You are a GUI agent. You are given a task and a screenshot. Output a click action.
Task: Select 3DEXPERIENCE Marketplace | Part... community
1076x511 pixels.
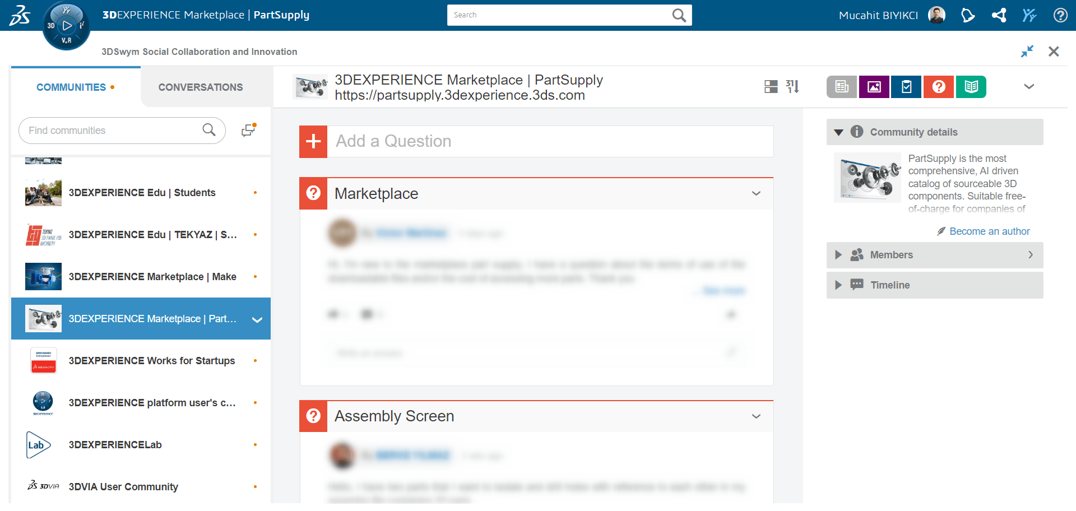pyautogui.click(x=141, y=319)
